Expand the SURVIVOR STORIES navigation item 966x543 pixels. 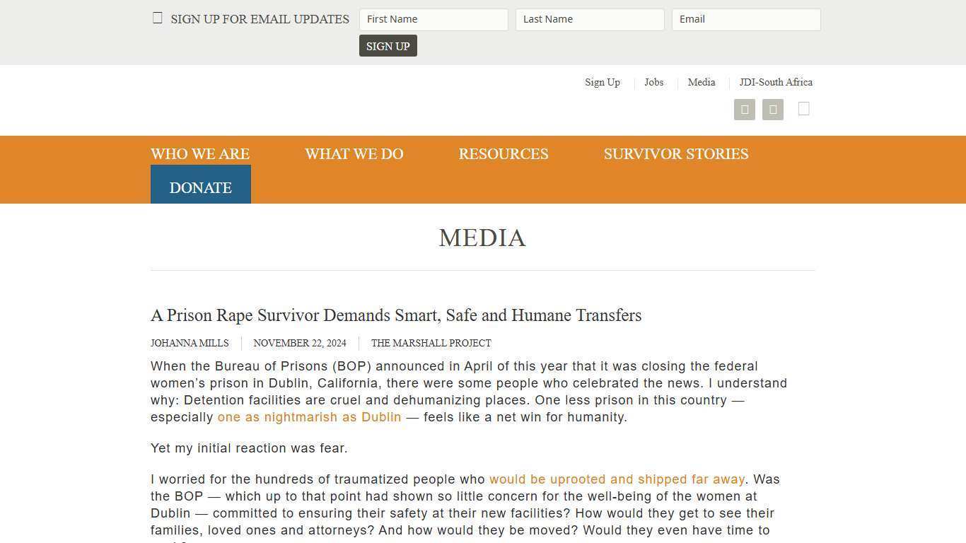pyautogui.click(x=676, y=153)
